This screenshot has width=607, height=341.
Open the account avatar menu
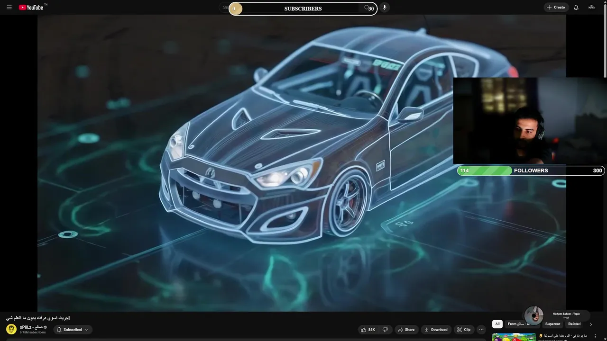pos(591,7)
